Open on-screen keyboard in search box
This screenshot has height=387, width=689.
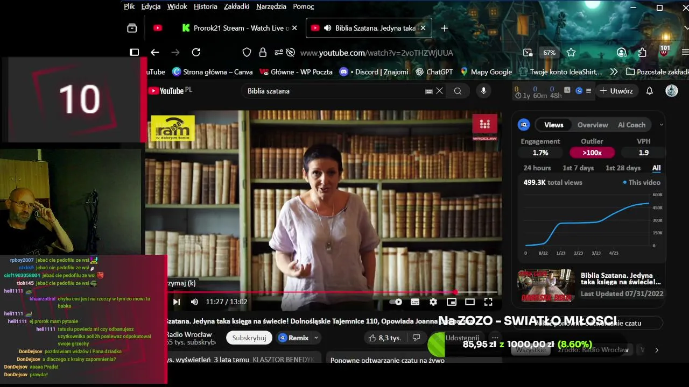(429, 91)
